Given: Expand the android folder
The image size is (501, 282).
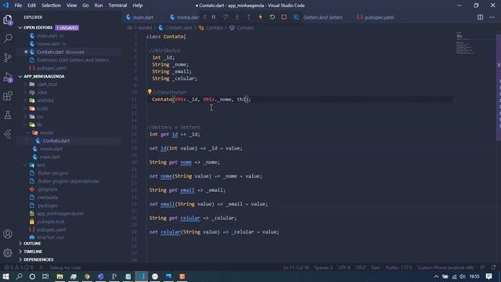Looking at the screenshot, I should click(x=45, y=100).
